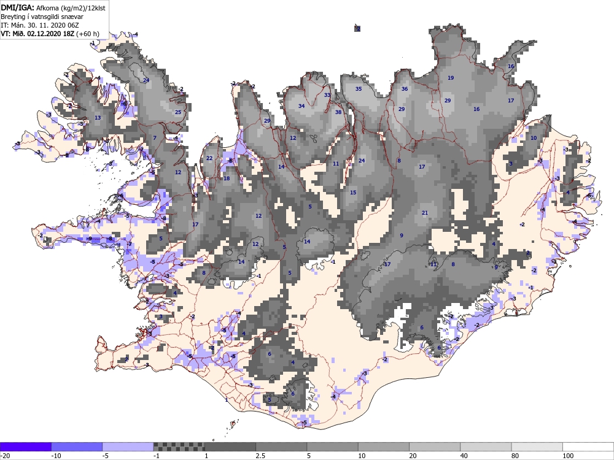Viewport: 614px width, 460px height.
Task: Click the '-20' legend scale label
Action: (5, 456)
